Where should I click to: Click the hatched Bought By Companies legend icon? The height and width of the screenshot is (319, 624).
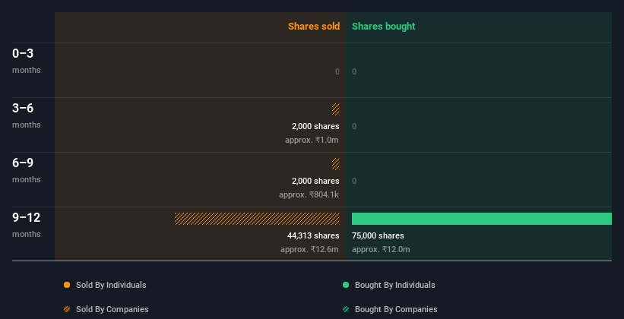pos(346,309)
